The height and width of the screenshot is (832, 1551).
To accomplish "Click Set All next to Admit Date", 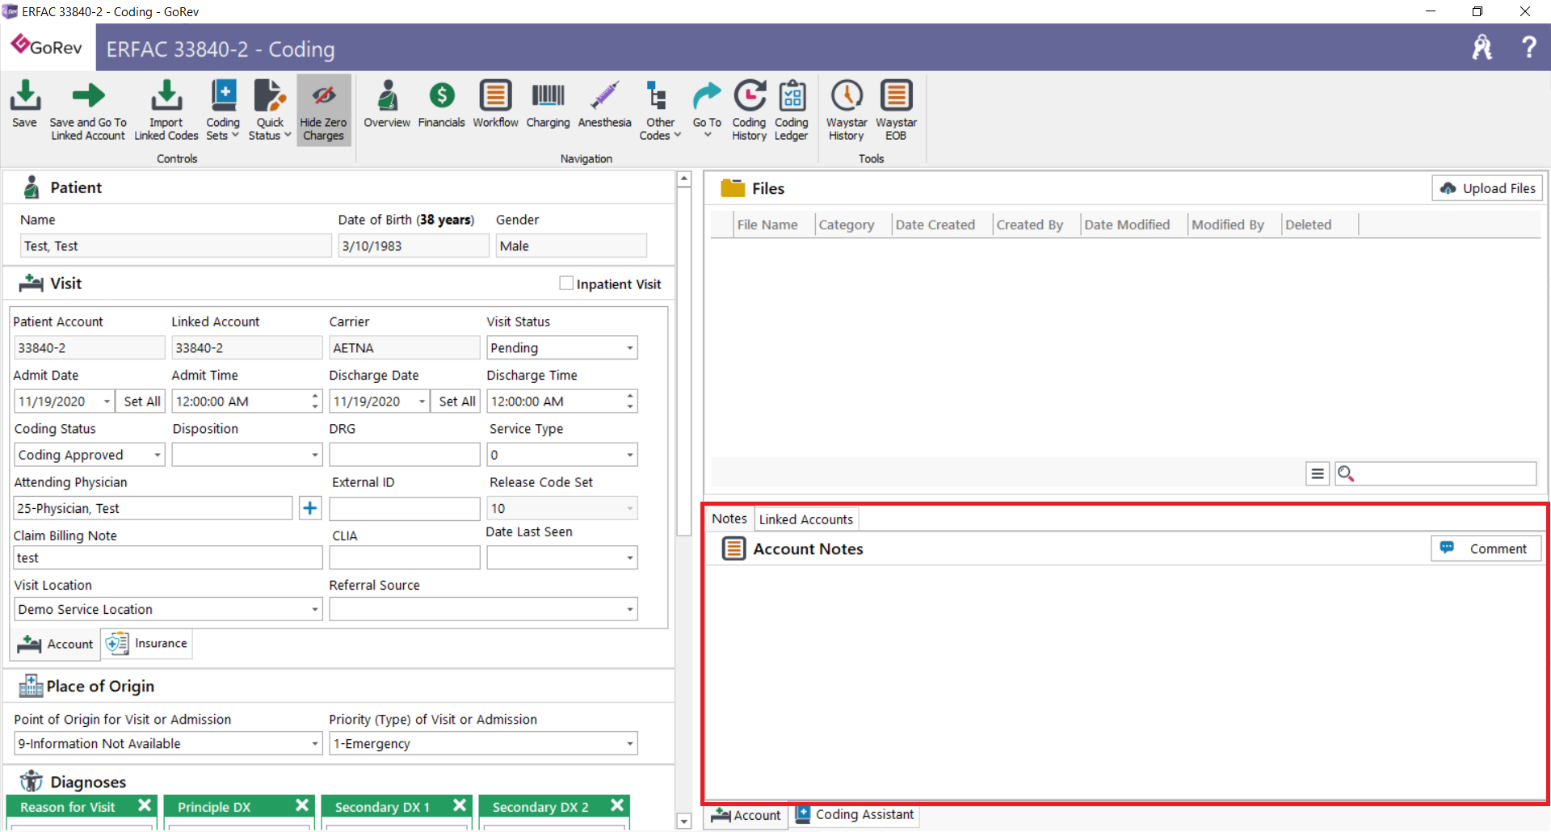I will (x=142, y=401).
